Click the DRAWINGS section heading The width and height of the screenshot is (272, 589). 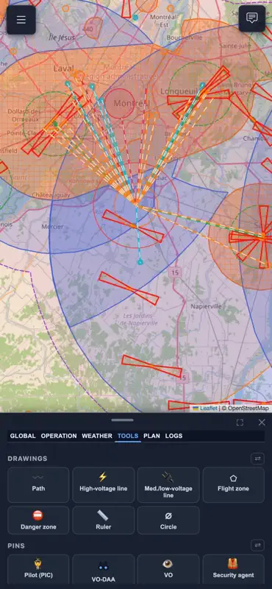(x=27, y=459)
